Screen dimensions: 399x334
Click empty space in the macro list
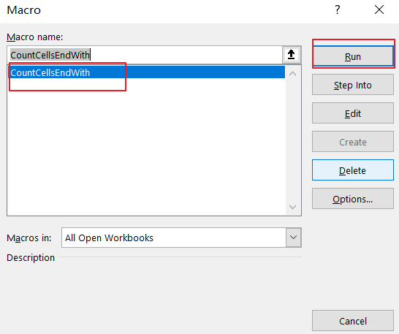tap(147, 148)
